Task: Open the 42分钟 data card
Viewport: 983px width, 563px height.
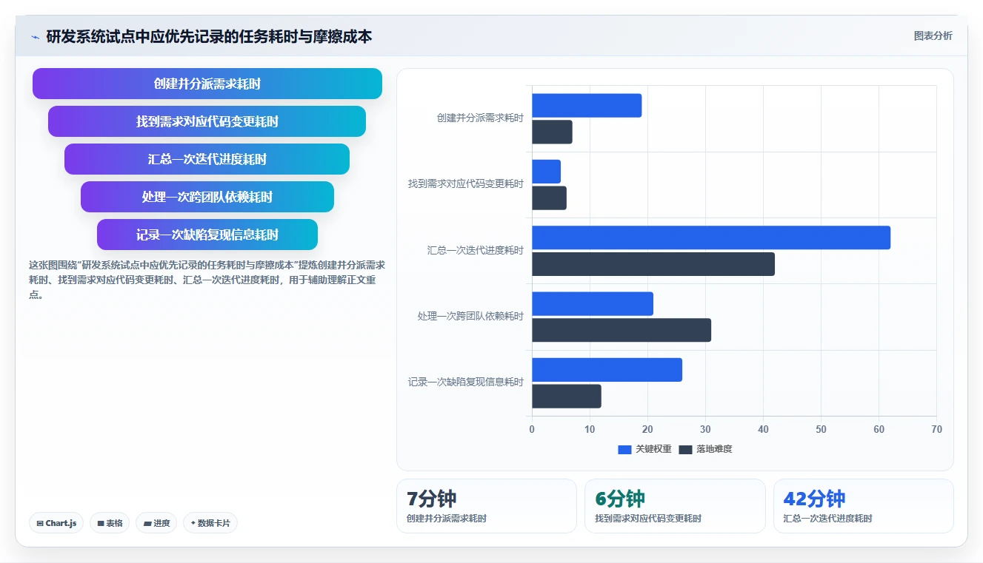Action: (x=864, y=506)
